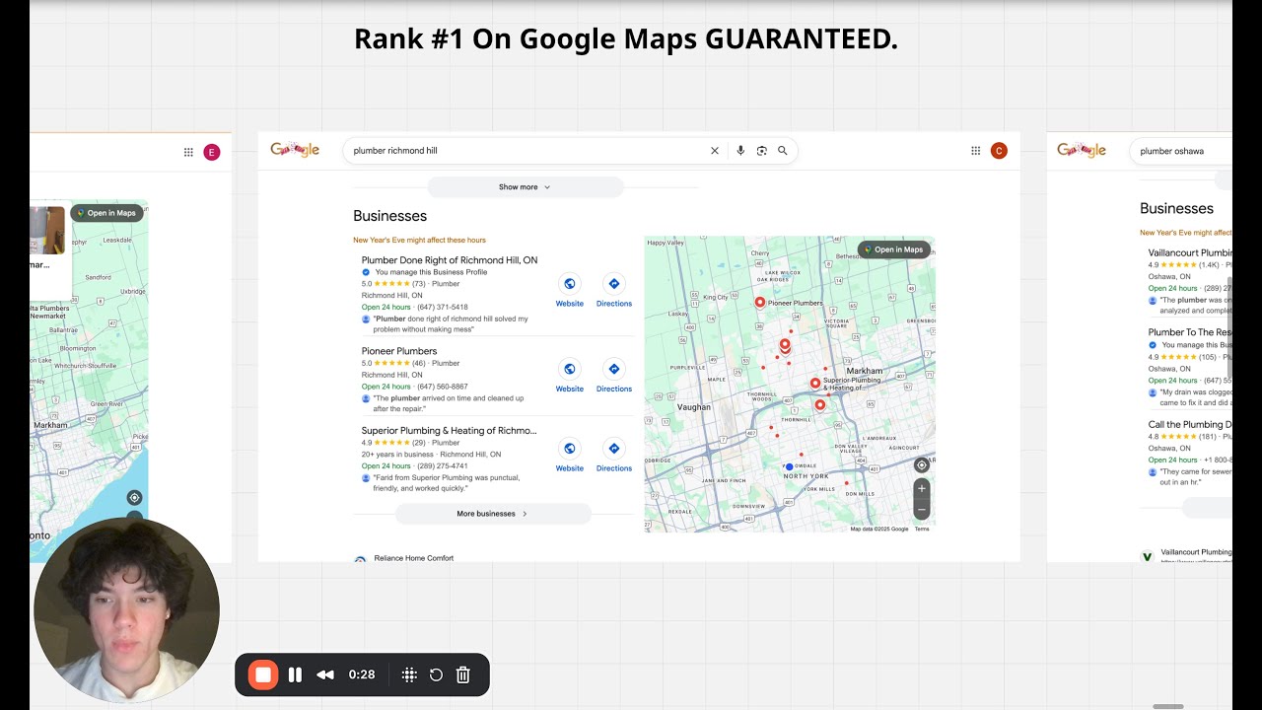Click photo thumbnail in left window
Viewport: 1262px width, 710px height.
coord(47,230)
